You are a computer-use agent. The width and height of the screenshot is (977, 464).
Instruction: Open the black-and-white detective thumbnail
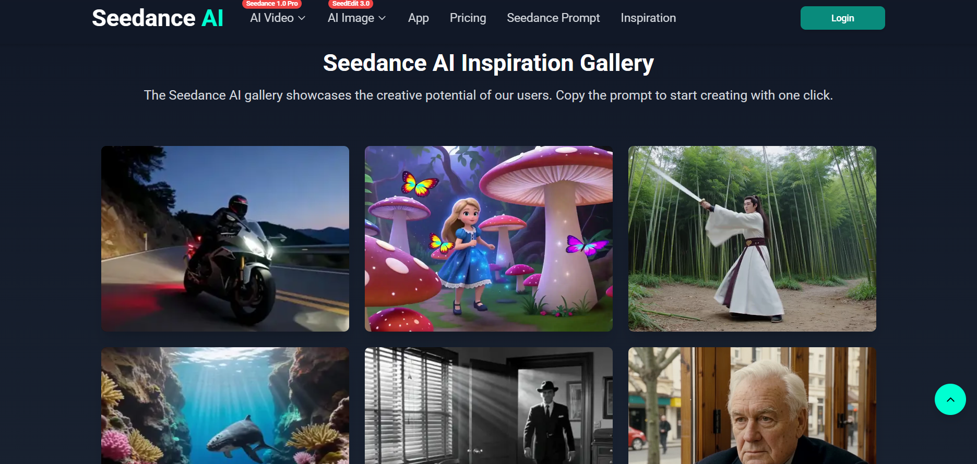point(489,406)
